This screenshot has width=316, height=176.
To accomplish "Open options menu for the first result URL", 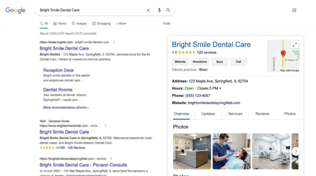I will pos(114,42).
